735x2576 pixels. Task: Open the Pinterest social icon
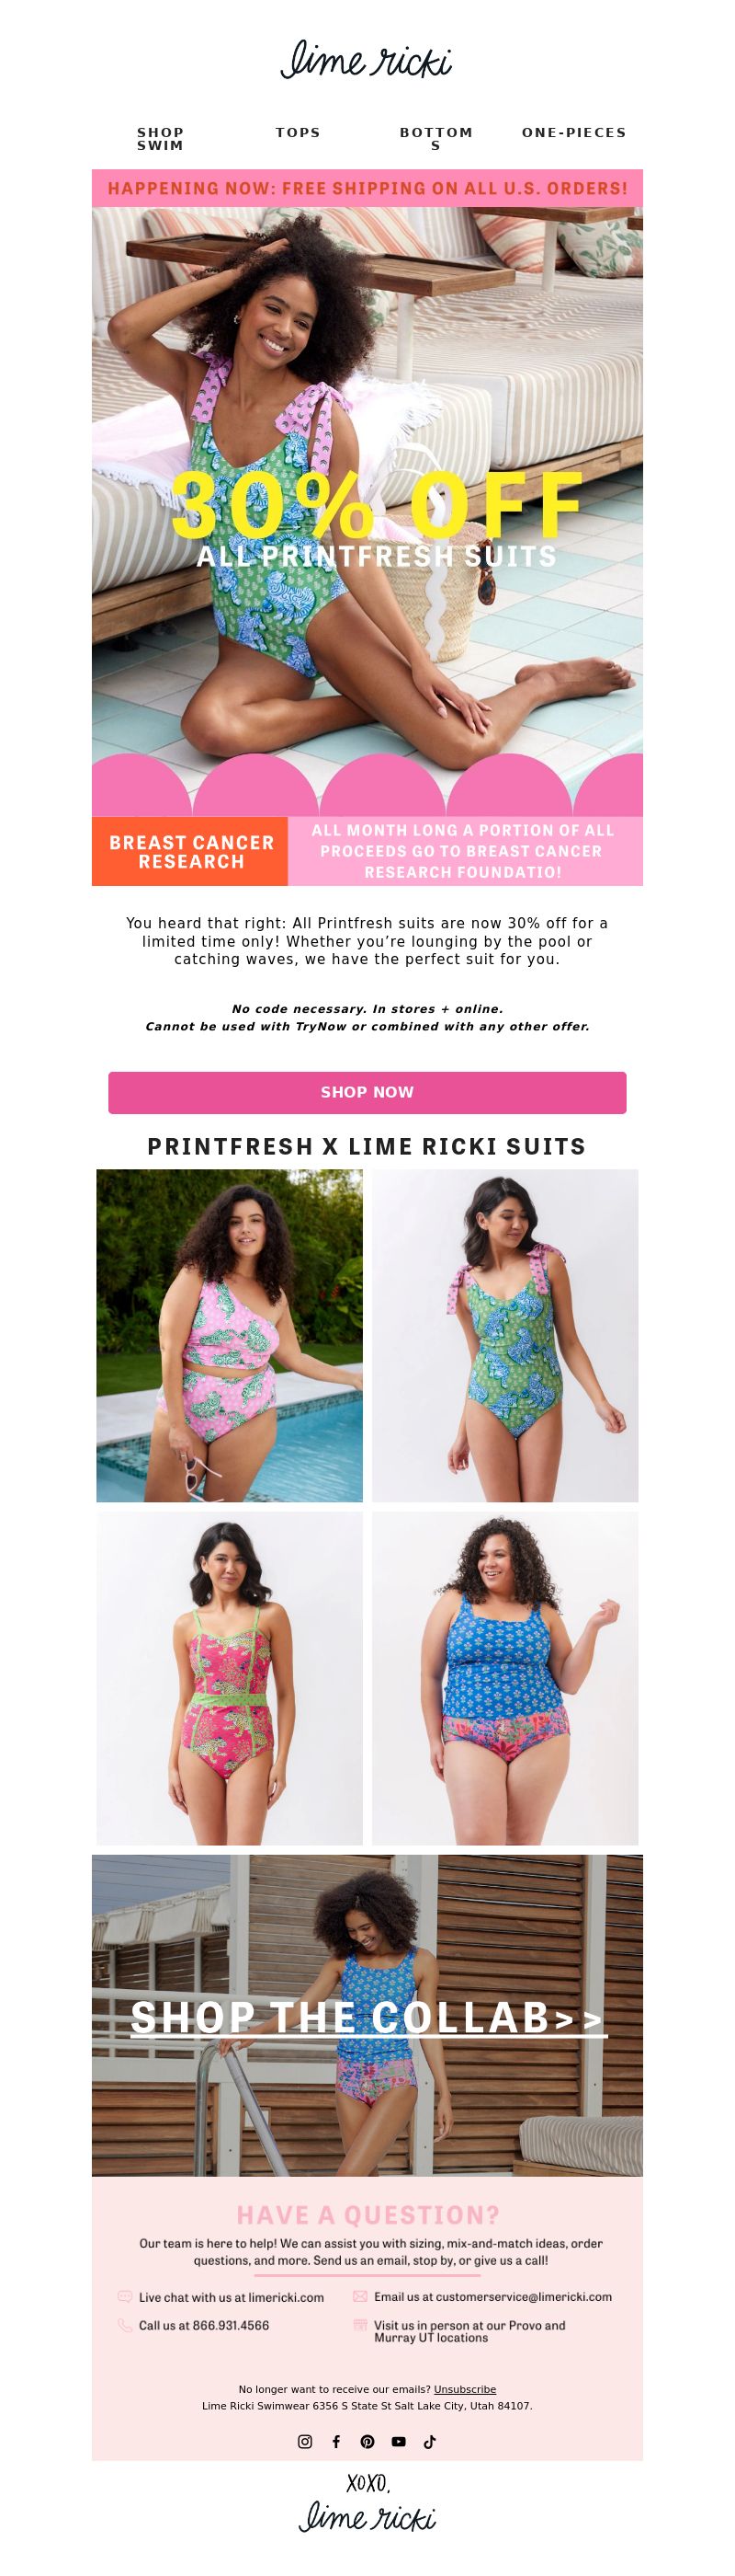pos(367,2441)
